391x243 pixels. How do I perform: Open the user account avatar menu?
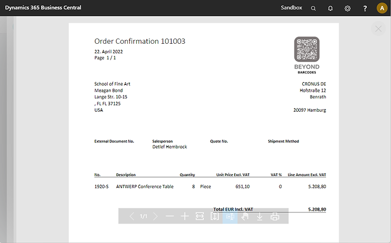[381, 8]
